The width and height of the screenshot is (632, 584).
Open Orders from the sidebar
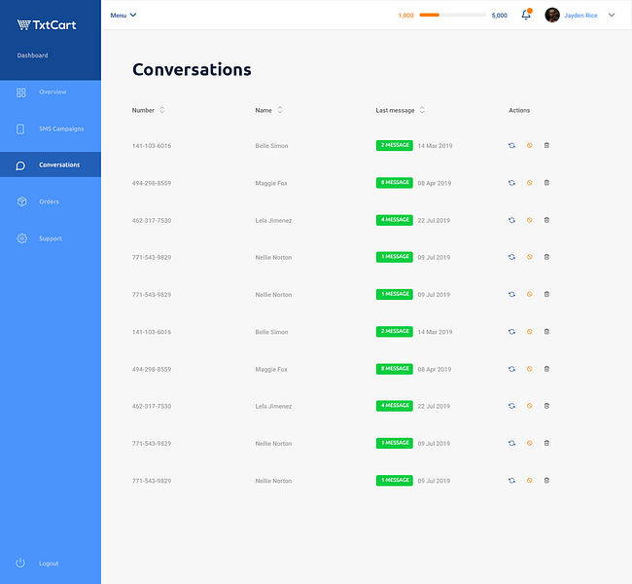point(49,201)
